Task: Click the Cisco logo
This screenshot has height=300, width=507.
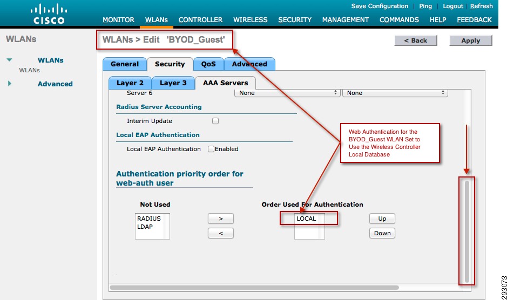Action: [49, 13]
